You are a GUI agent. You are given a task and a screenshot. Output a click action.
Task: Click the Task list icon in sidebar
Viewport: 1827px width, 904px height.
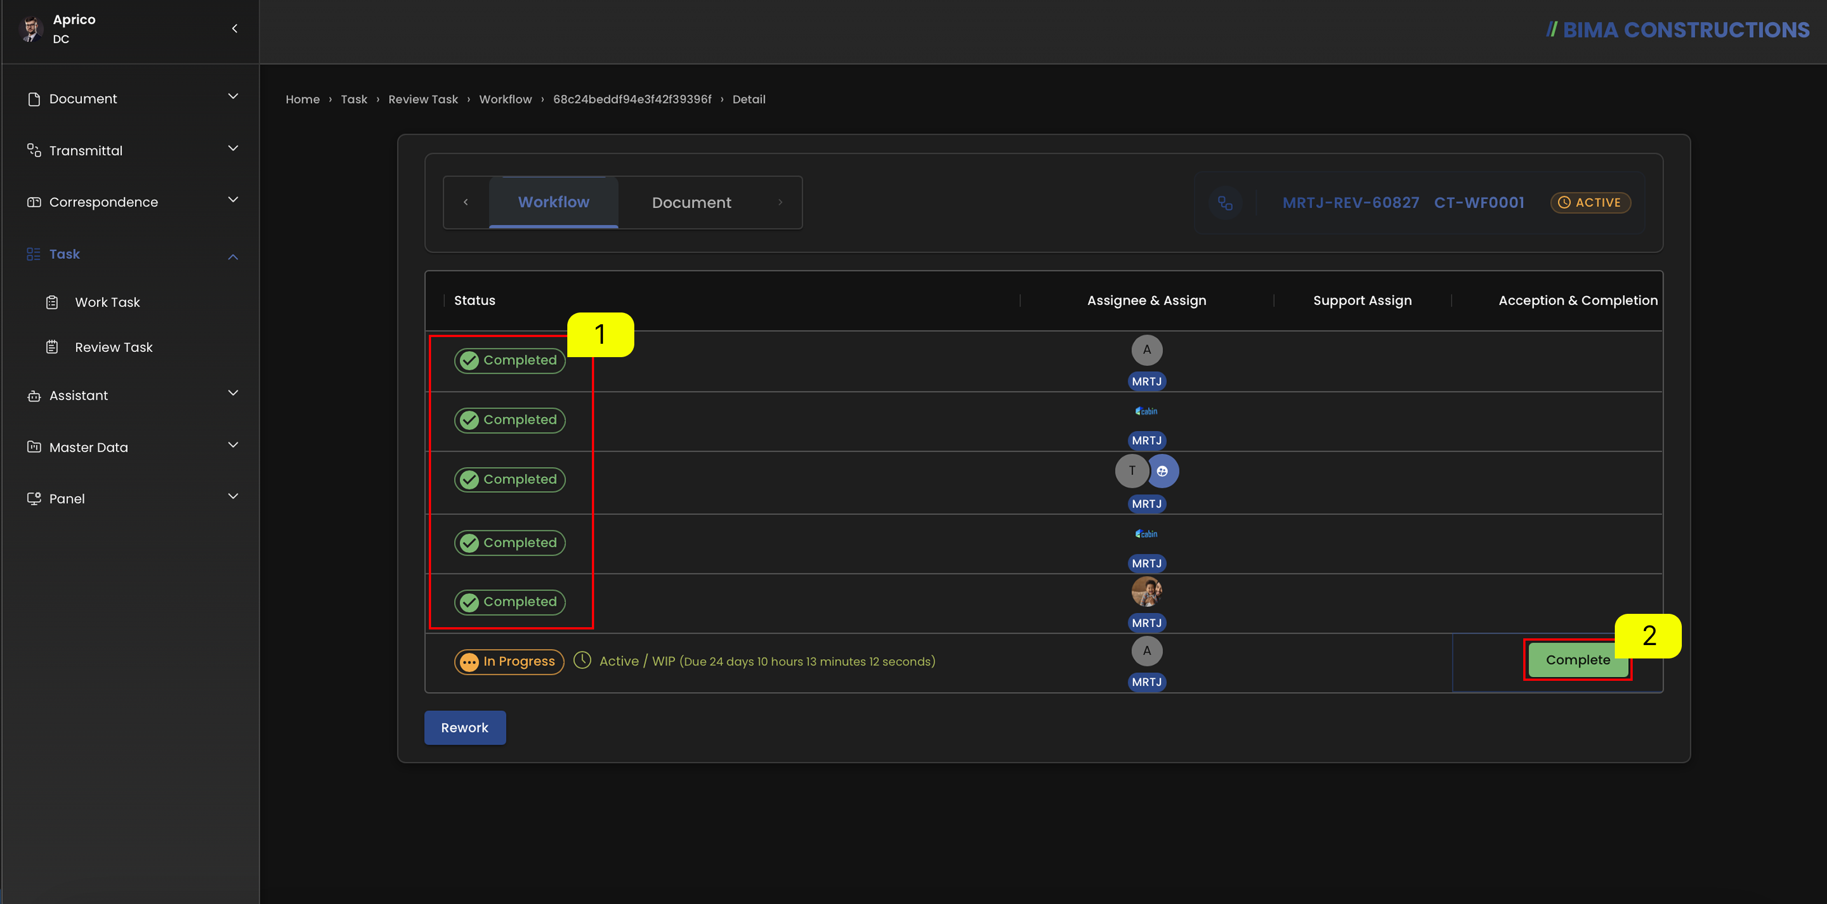click(34, 254)
